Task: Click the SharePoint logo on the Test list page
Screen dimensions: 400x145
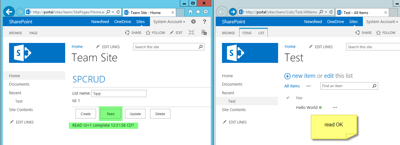Action: (250, 53)
